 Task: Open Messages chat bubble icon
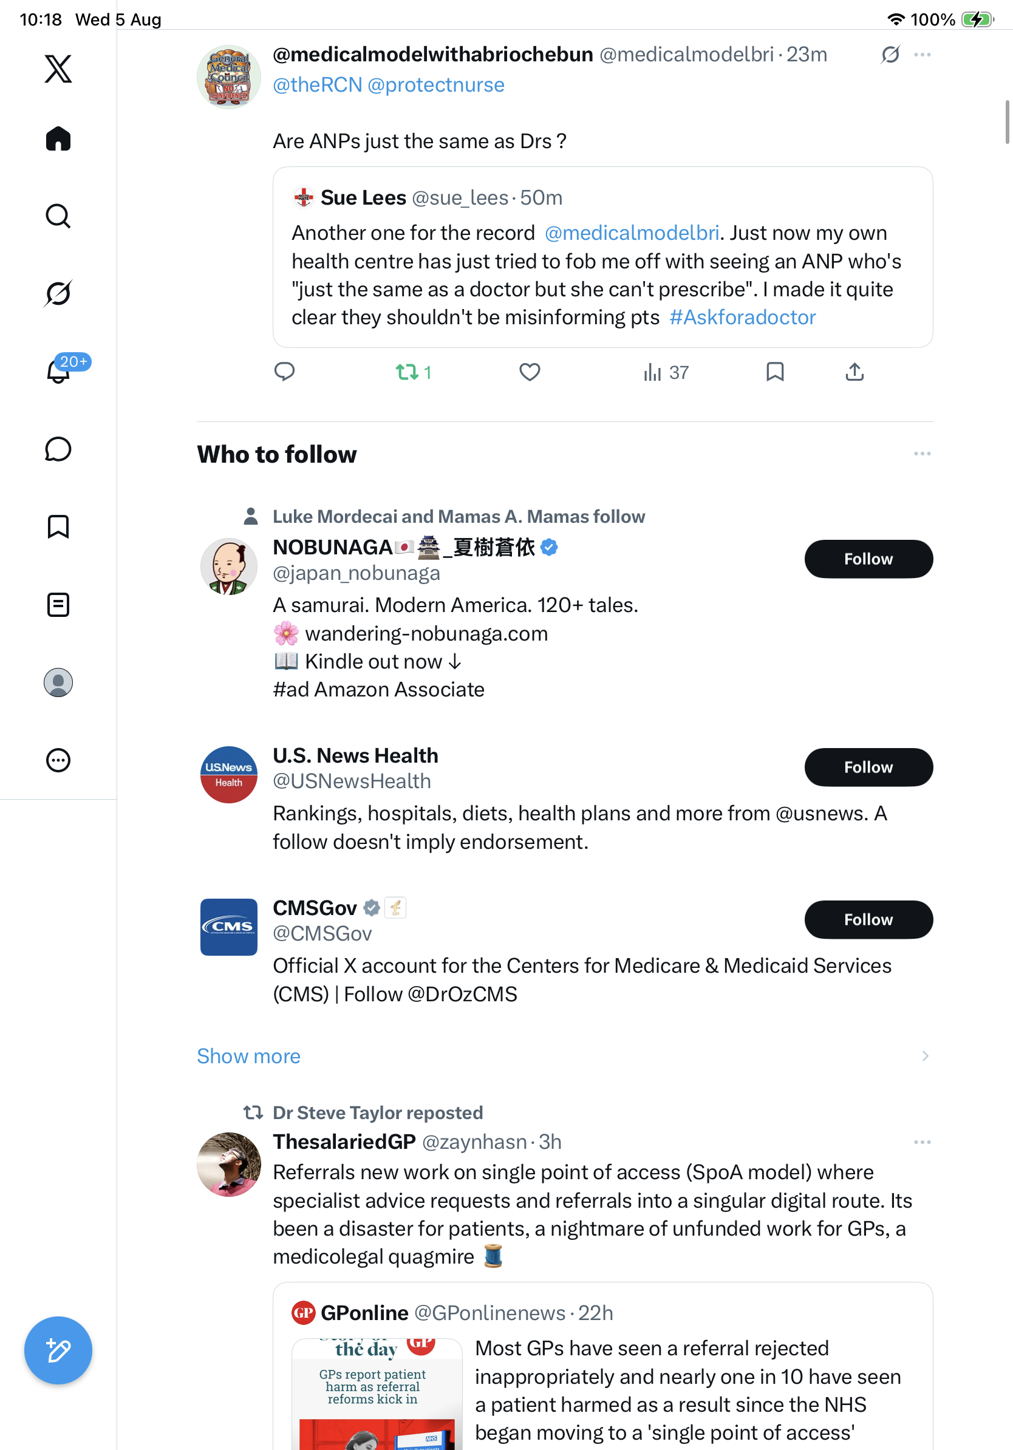point(58,450)
